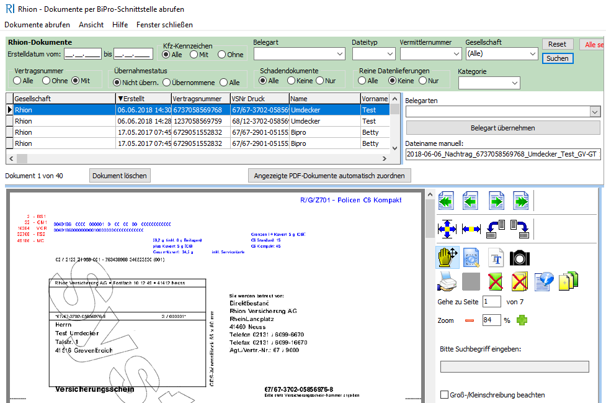Open the document info icon

(544, 281)
